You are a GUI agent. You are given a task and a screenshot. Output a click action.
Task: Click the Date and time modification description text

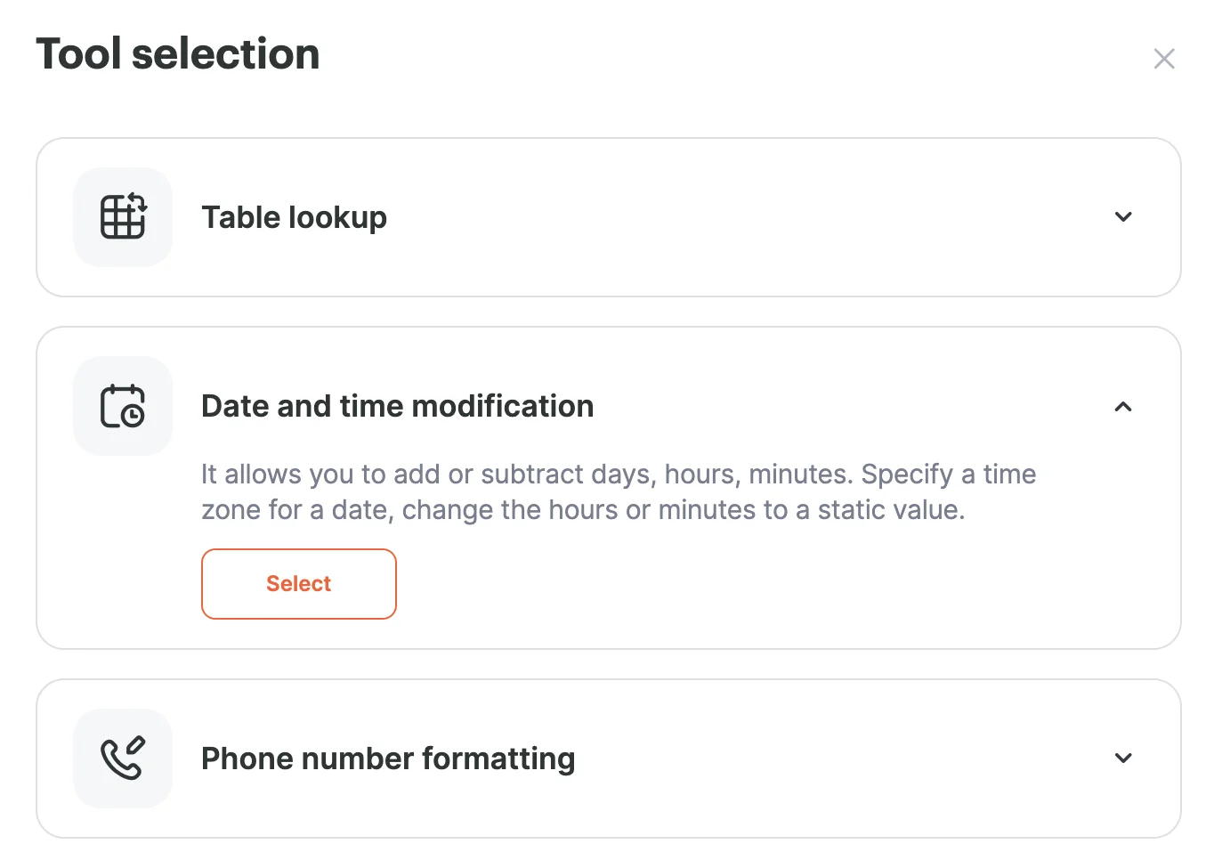(x=618, y=491)
